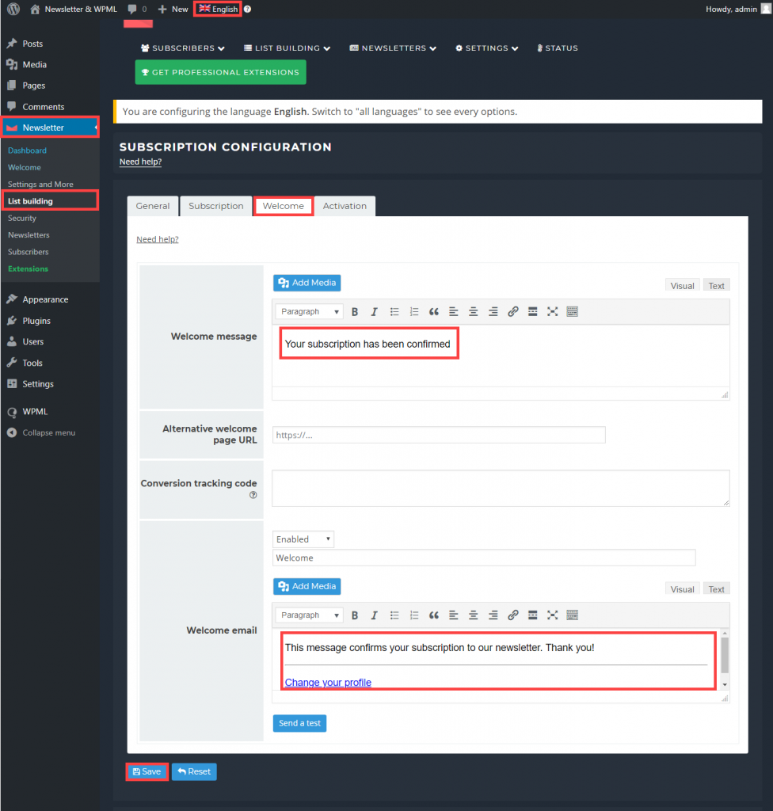Open the comments bubble icon in the admin bar
The width and height of the screenshot is (773, 811).
tap(132, 9)
